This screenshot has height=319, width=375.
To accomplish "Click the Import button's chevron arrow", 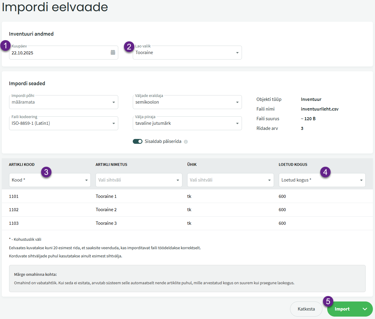I will [365, 309].
